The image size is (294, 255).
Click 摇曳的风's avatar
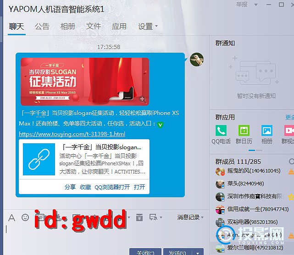click(220, 171)
